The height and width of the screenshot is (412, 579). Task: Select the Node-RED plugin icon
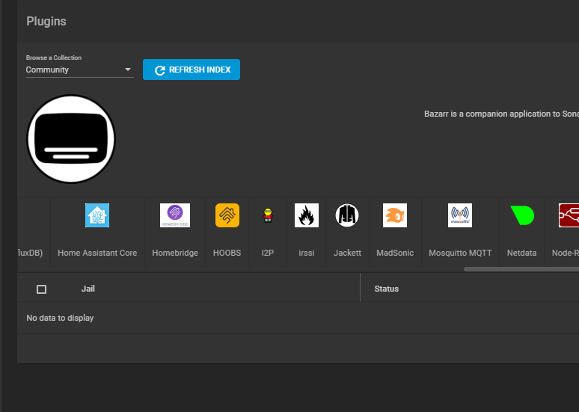click(x=569, y=215)
